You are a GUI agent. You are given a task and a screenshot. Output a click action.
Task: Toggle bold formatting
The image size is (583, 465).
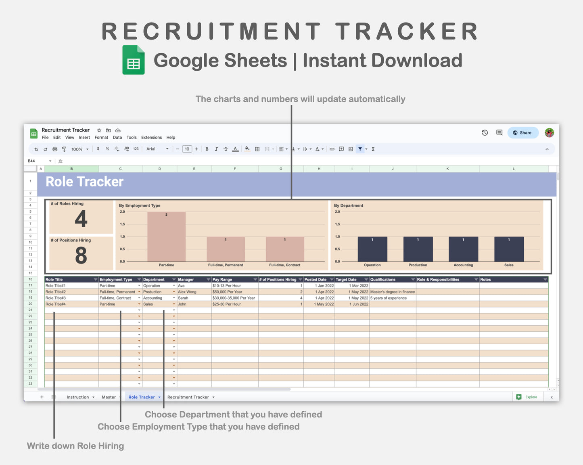point(207,149)
